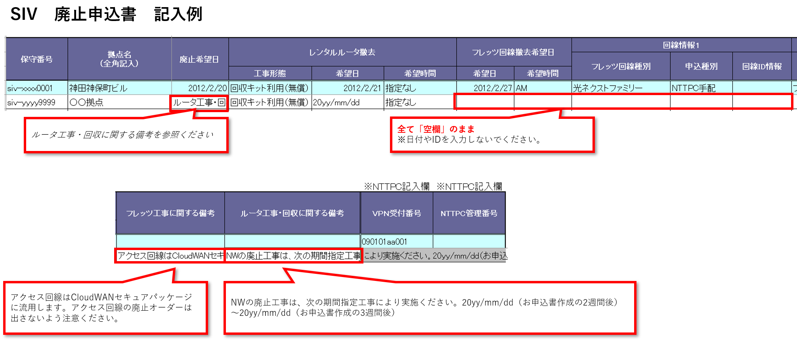
Task: Click the アクセス回線はCloudWANセキ cell
Action: point(170,256)
